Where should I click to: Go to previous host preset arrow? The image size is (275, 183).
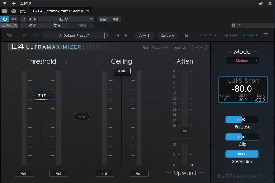pos(30,19)
